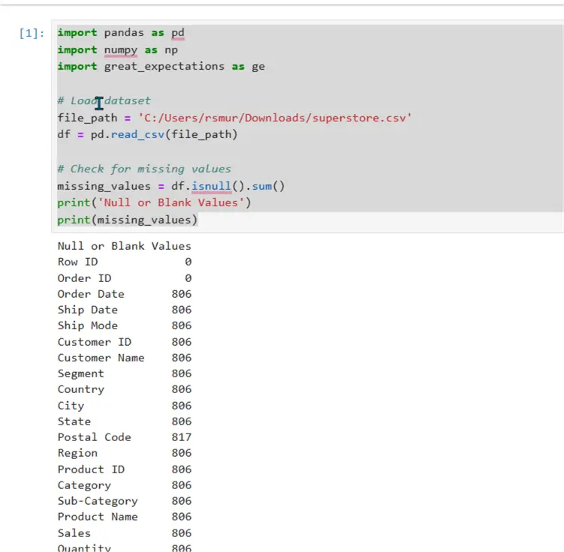Image resolution: width=564 pixels, height=552 pixels.
Task: Click the file_path superstore.csv string
Action: (275, 118)
